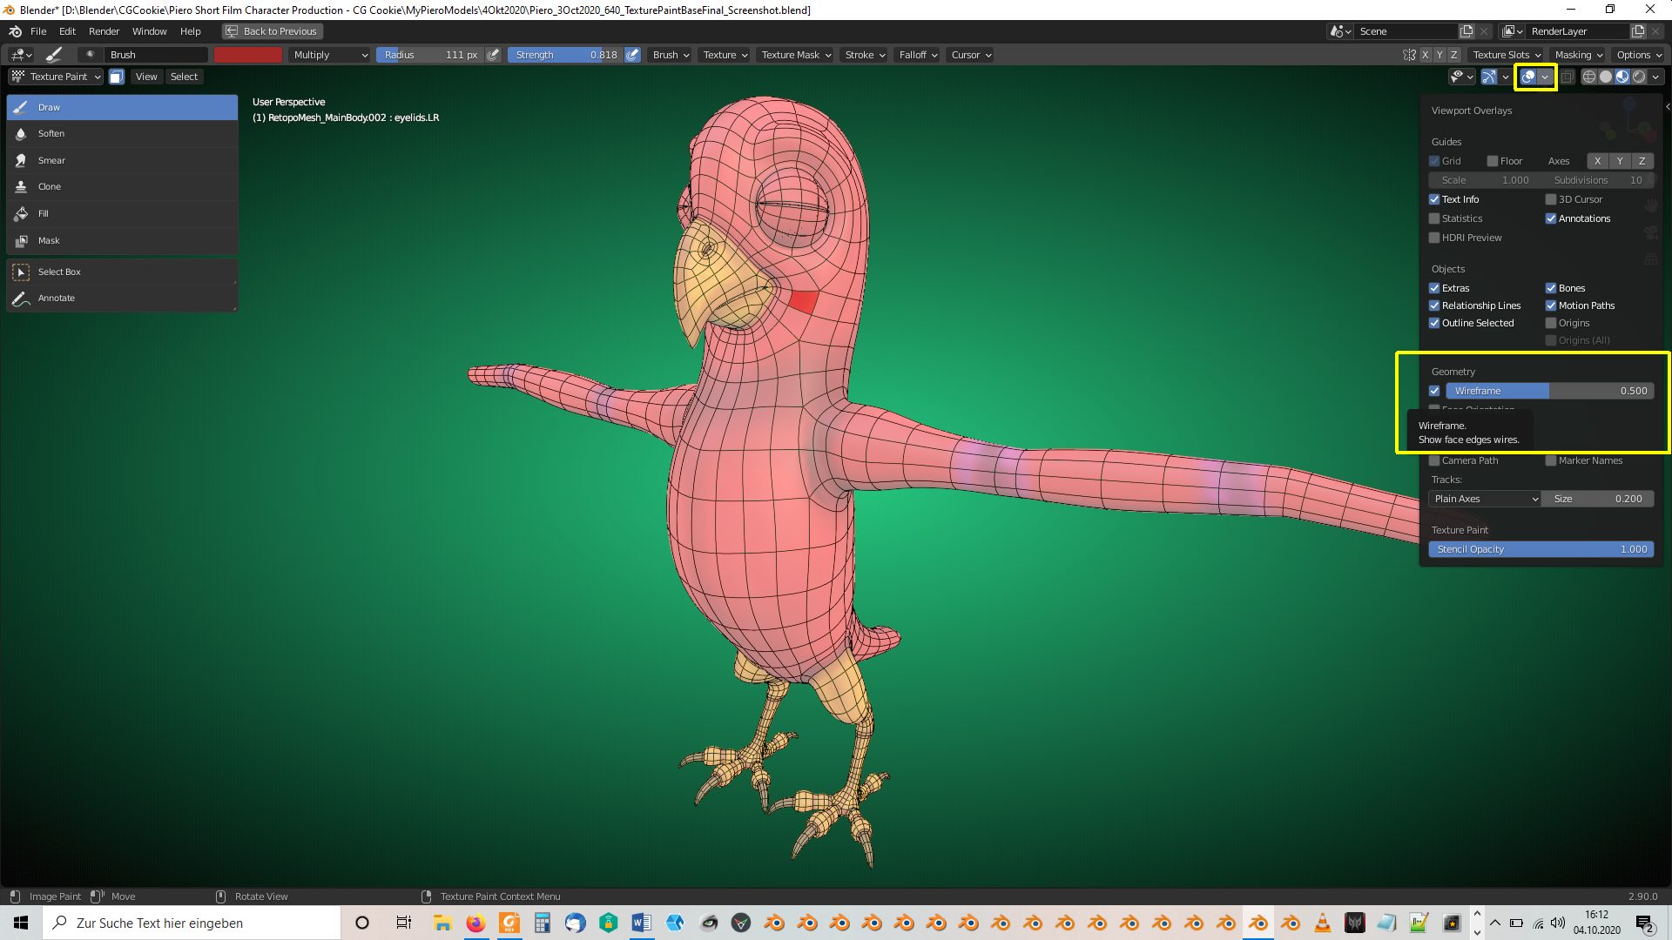This screenshot has height=940, width=1672.
Task: Uncheck the Bones overlay option
Action: click(1551, 289)
